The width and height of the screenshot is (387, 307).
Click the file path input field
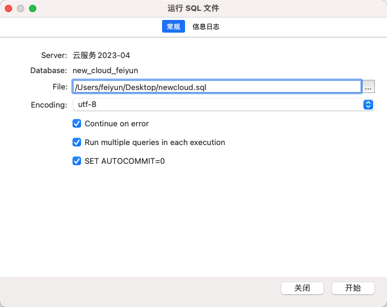click(216, 87)
